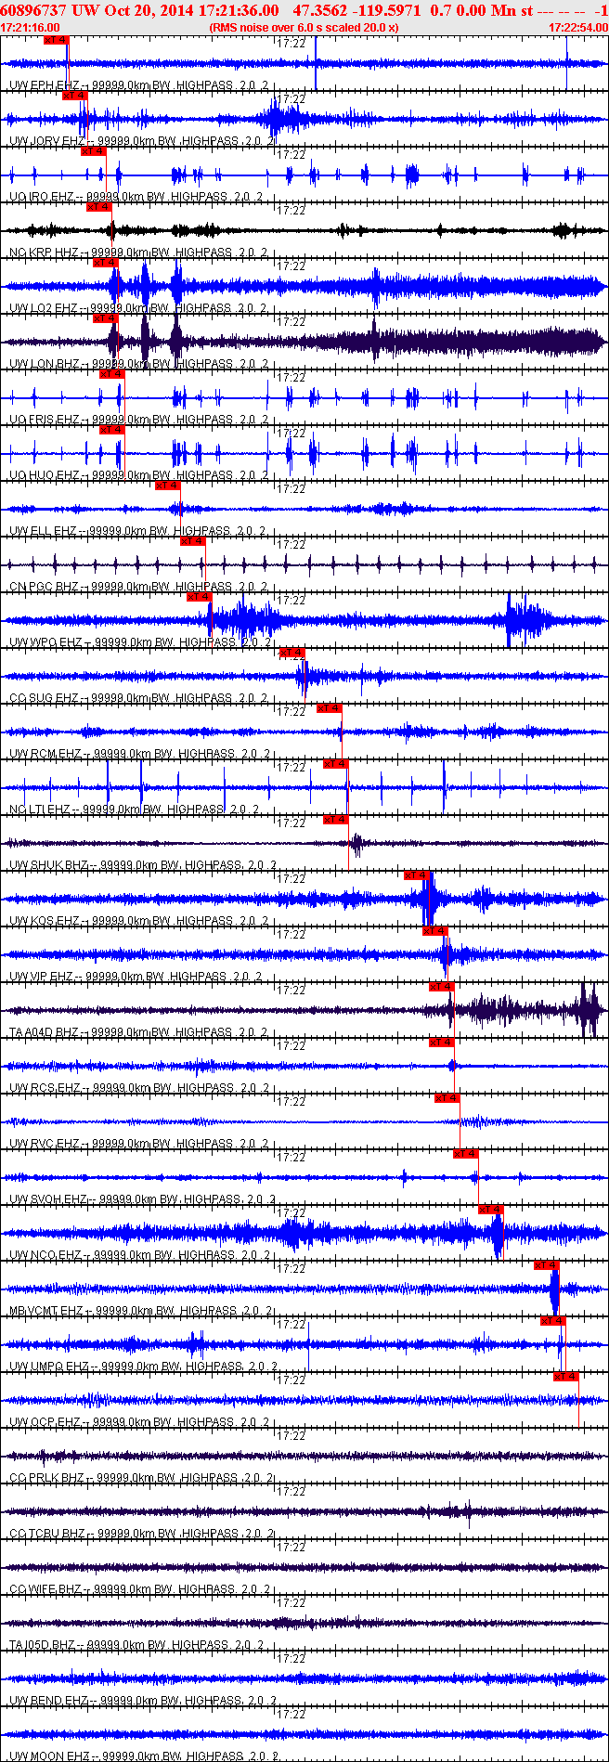
Task: Click the red pick flag on A04D trace
Action: point(441,987)
